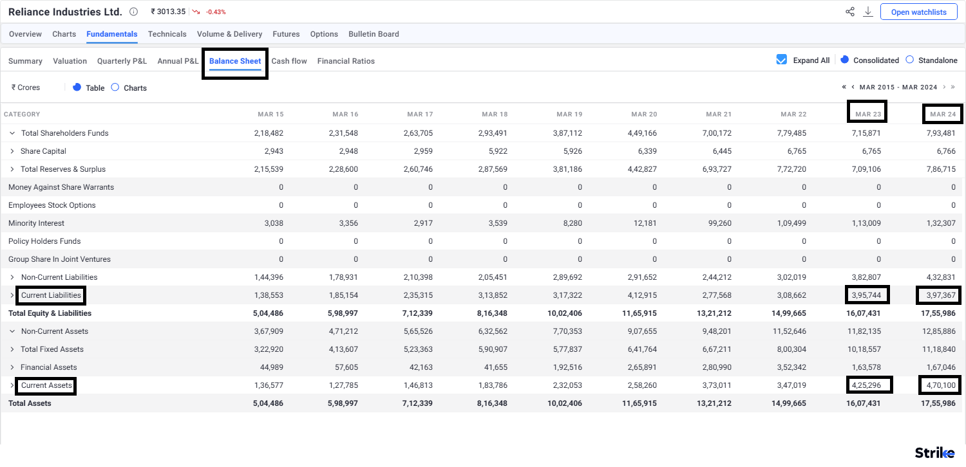Screen dimensions: 966x467
Task: Click the share icon
Action: pos(850,12)
